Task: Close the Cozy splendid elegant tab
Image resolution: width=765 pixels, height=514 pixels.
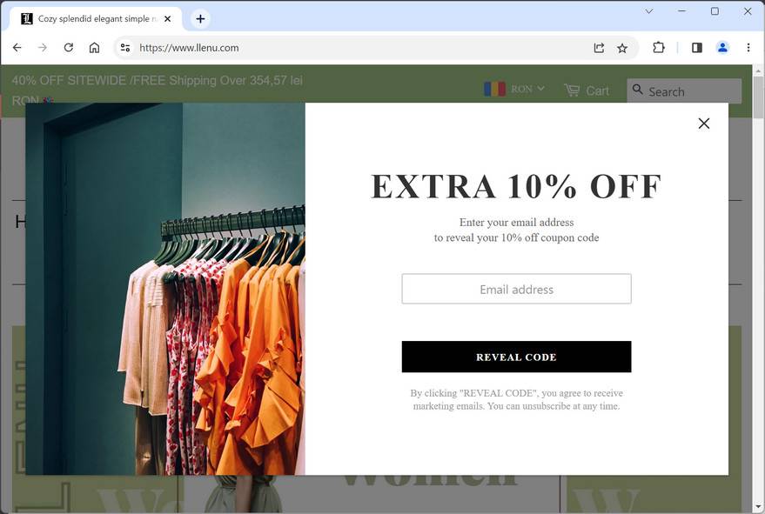Action: [167, 19]
